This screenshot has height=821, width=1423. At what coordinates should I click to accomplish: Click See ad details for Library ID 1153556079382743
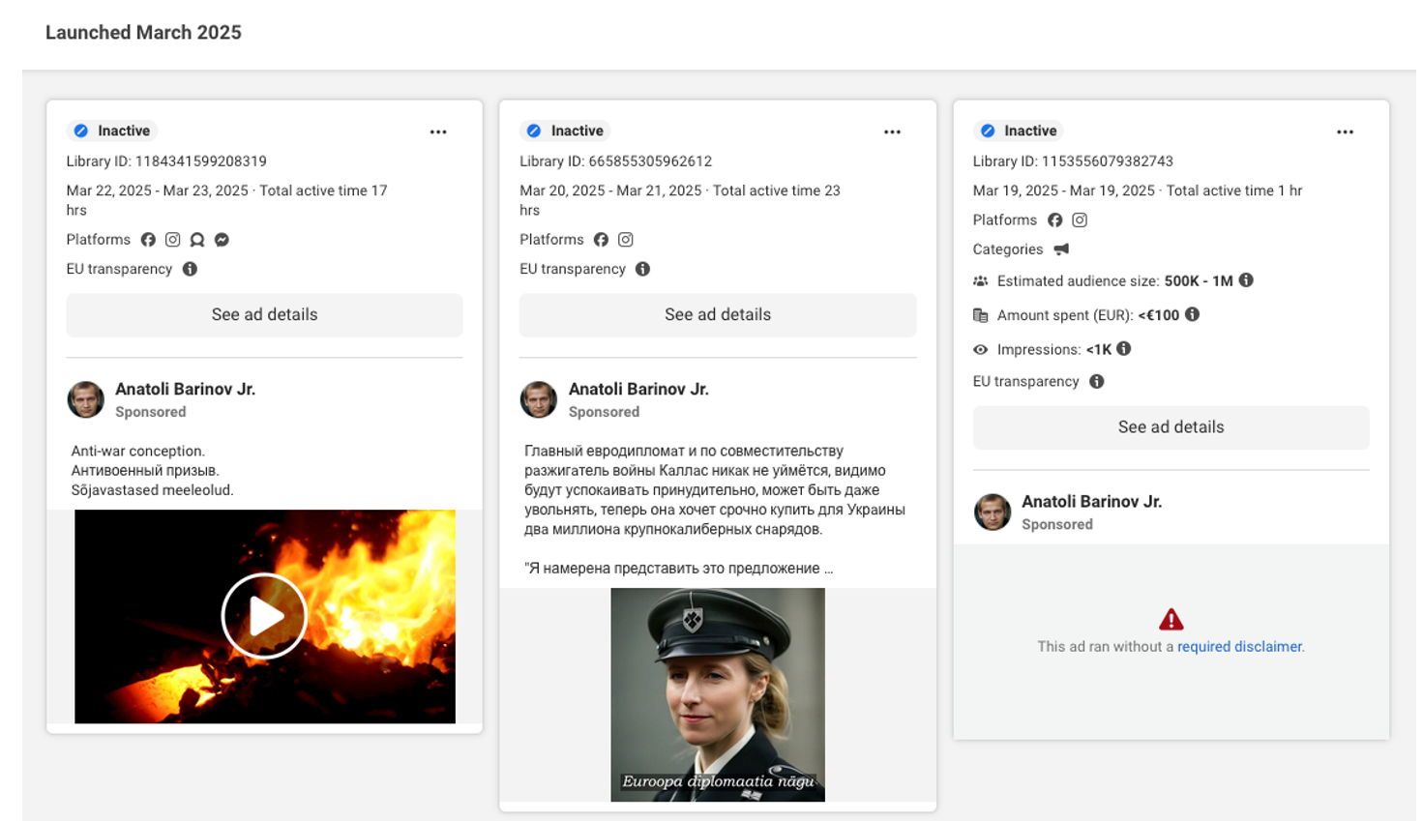[x=1171, y=427]
